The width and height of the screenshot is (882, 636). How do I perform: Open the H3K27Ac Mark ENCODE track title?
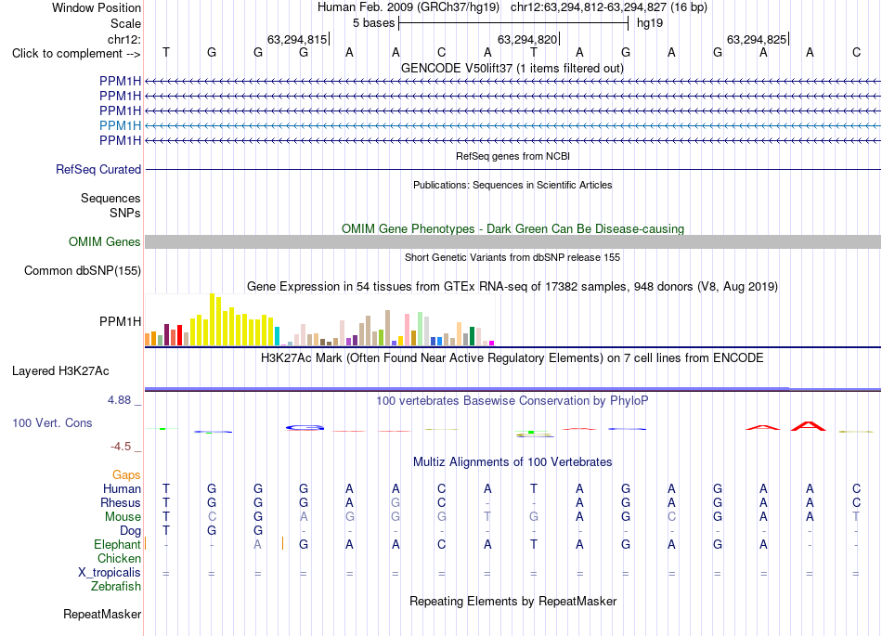(x=512, y=358)
